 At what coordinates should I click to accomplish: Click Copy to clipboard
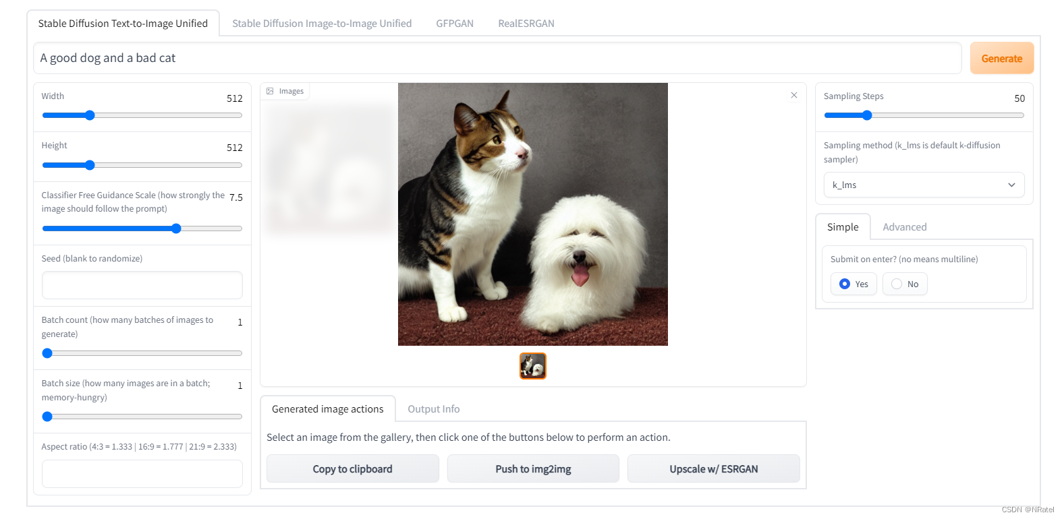[x=352, y=468]
